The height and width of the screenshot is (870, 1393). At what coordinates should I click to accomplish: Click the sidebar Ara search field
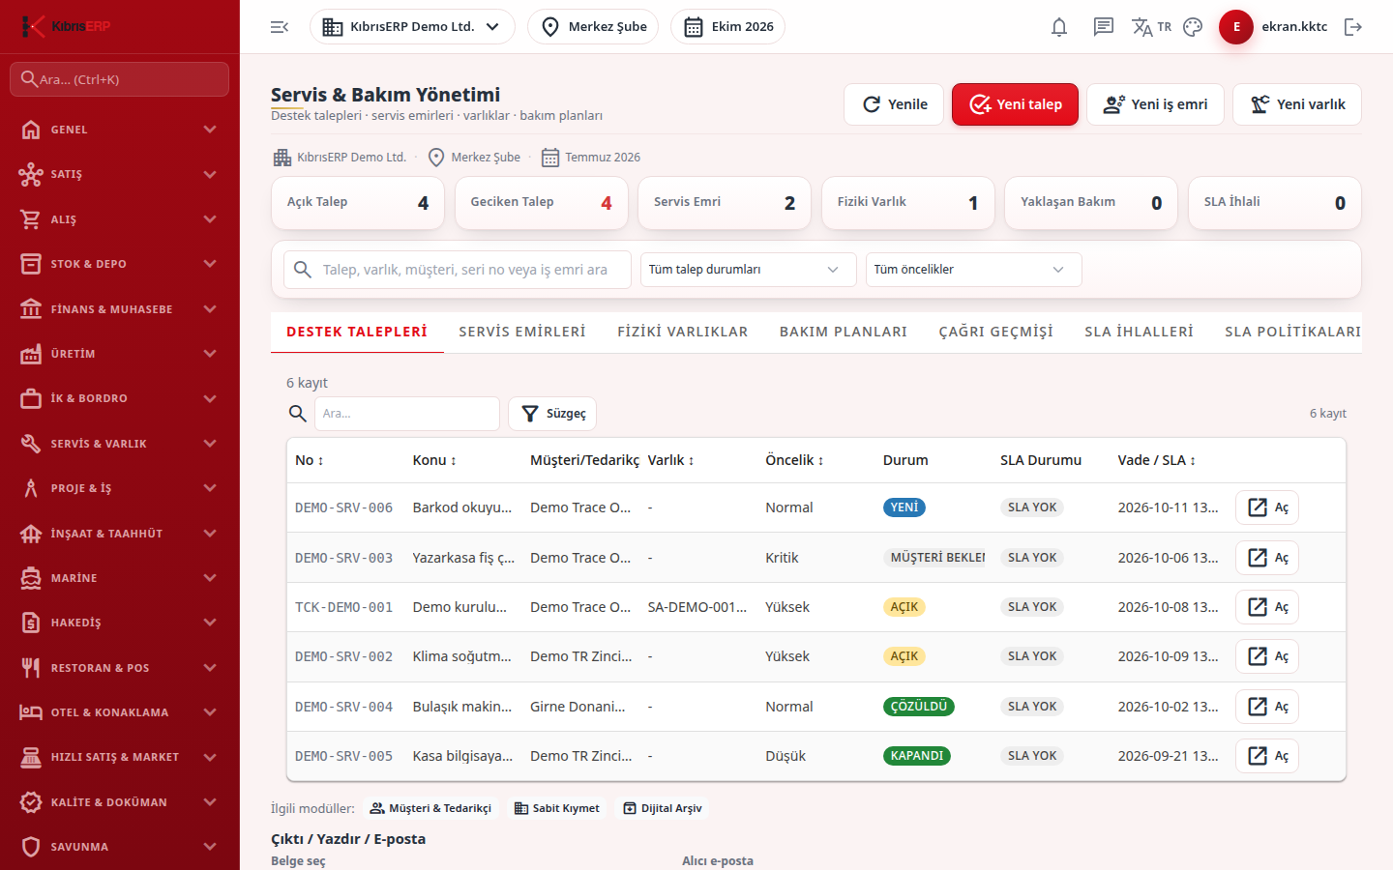tap(120, 79)
